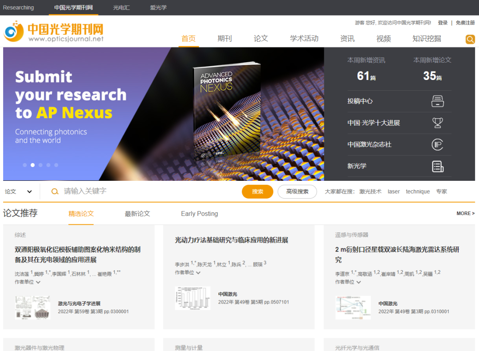Open the 知识挖掘 navigation menu
This screenshot has height=351, width=479.
click(x=427, y=39)
